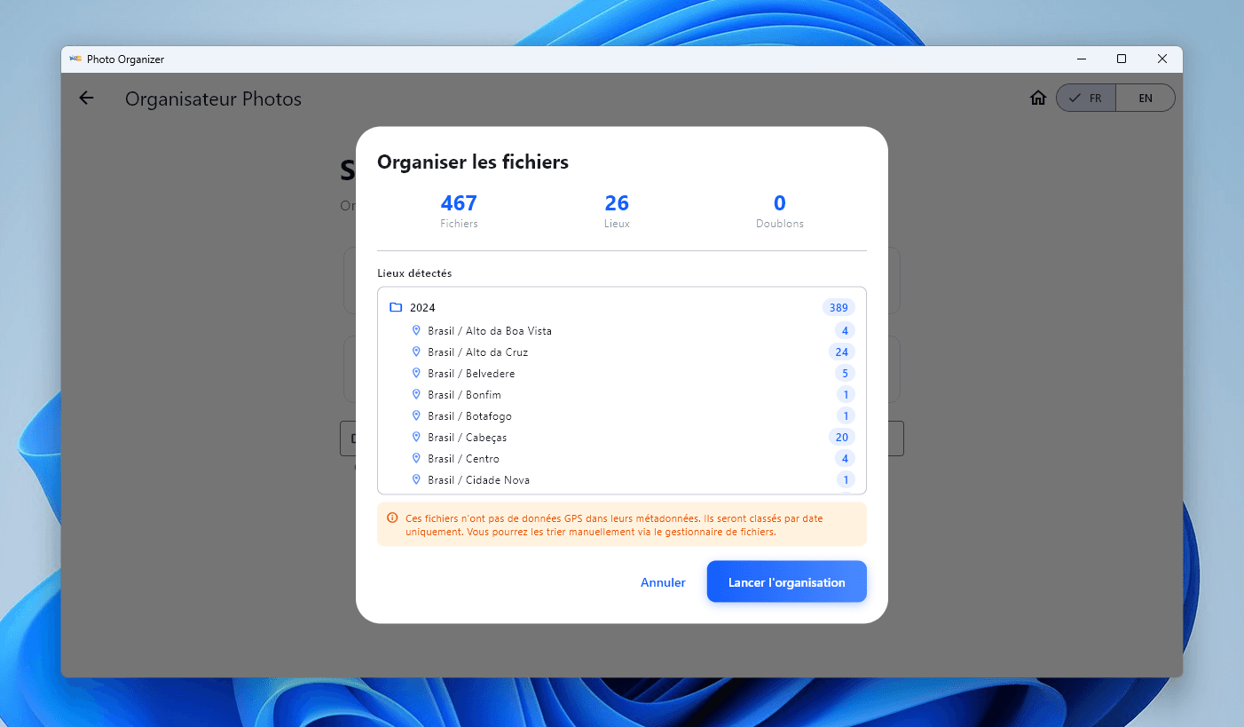1244x727 pixels.
Task: Click the back arrow icon
Action: pyautogui.click(x=86, y=99)
